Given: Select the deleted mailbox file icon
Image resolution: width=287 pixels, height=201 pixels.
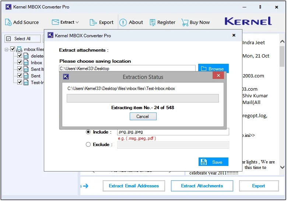Looking at the screenshot, I should tap(26, 56).
